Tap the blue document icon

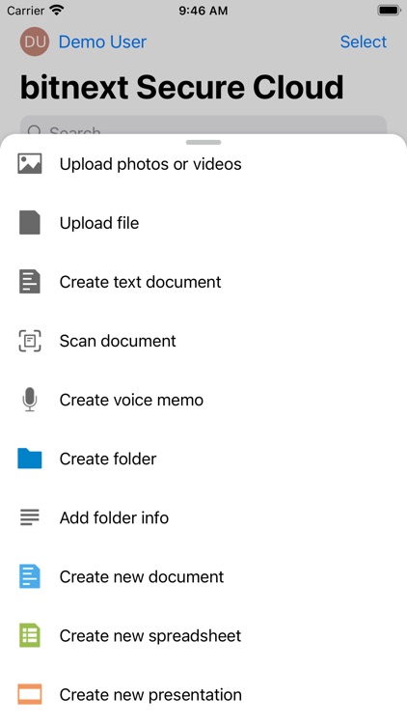click(x=30, y=576)
